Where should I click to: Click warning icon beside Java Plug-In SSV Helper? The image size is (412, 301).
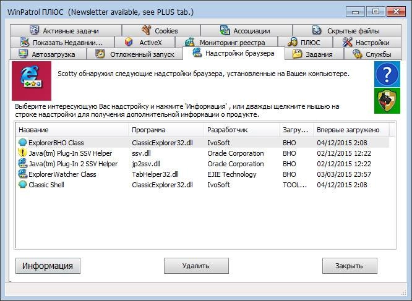(x=23, y=153)
